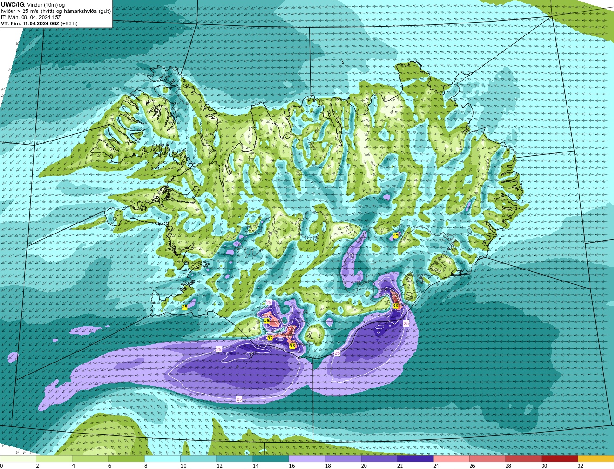Click the yellow 37 maximum gust label
The image size is (614, 469).
tap(270, 338)
